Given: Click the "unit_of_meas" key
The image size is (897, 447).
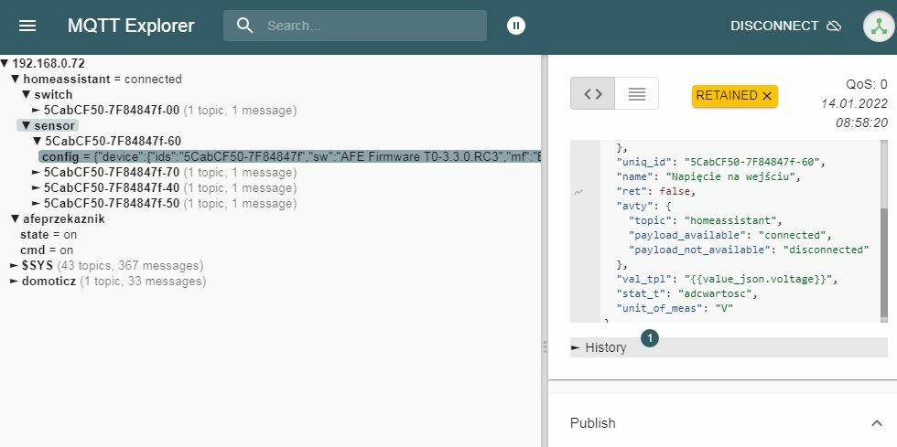Looking at the screenshot, I should 659,308.
